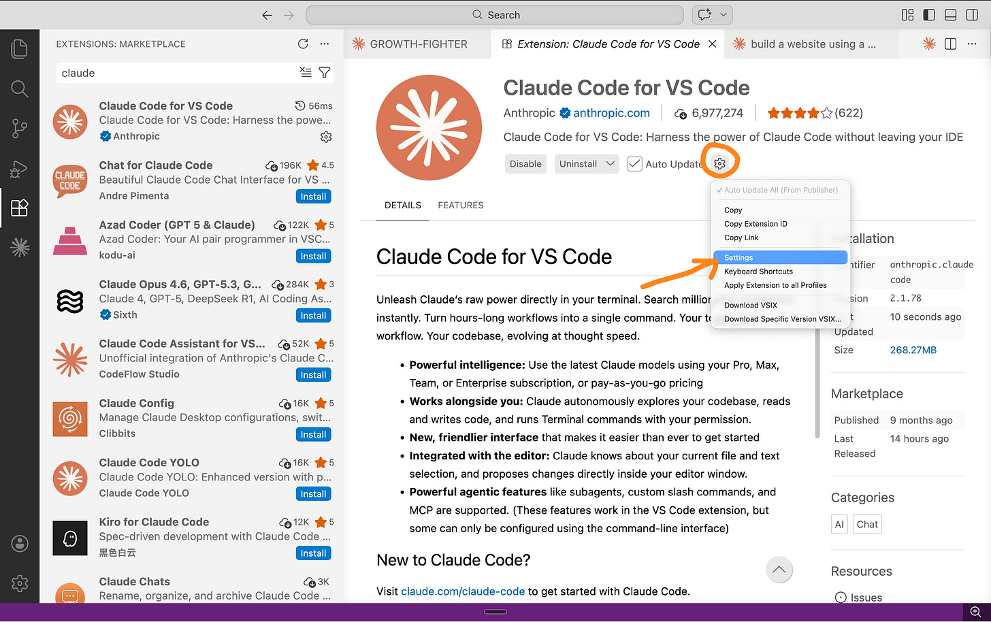Click the title bar Search box
991x622 pixels.
pyautogui.click(x=495, y=15)
